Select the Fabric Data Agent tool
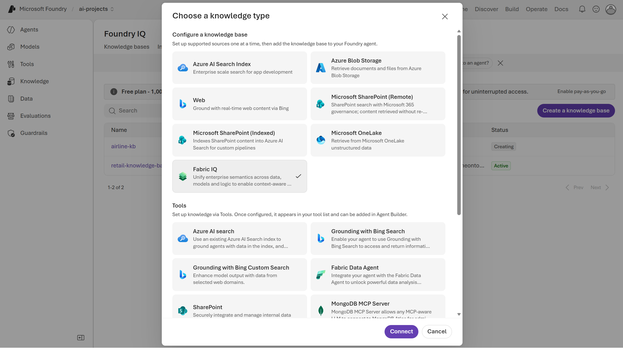Viewport: 623px width, 351px height. (378, 275)
